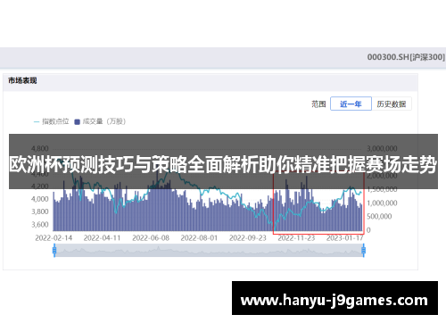
Task: Open the www.hanyu-j9games.com link
Action: pos(334,298)
